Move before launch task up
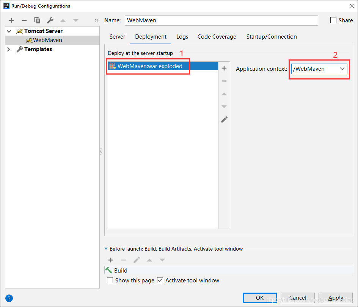The width and height of the screenshot is (358, 307). click(149, 260)
